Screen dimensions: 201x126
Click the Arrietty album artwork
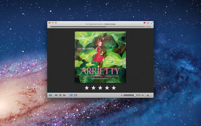[x=100, y=57]
